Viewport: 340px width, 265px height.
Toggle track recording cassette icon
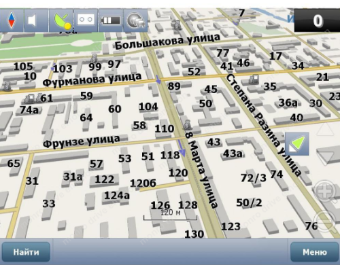(x=86, y=20)
